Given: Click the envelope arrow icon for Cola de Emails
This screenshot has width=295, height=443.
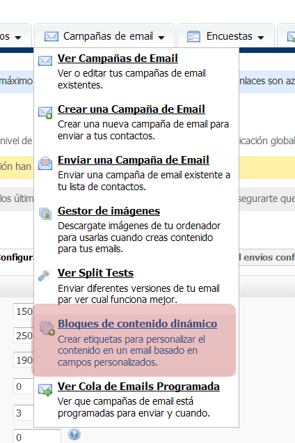Looking at the screenshot, I should 45,390.
